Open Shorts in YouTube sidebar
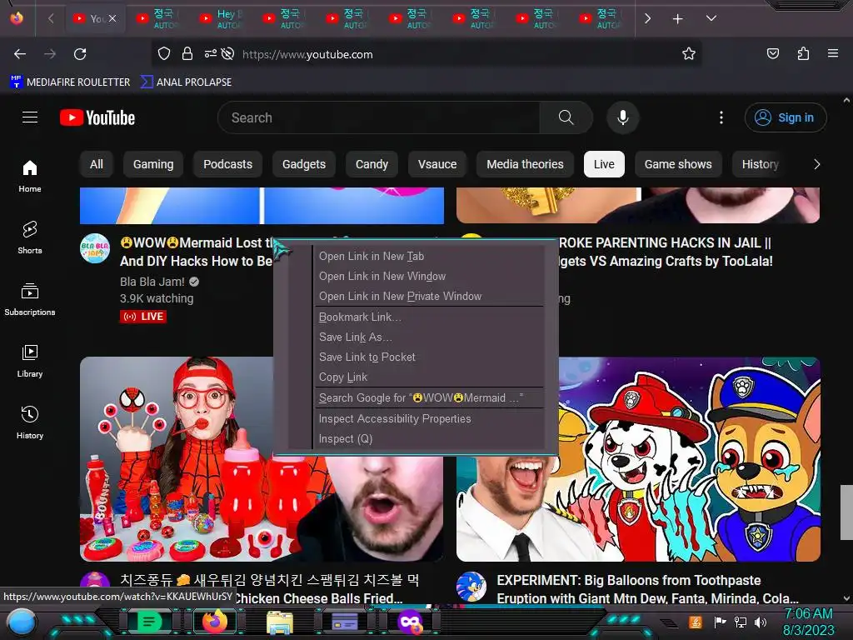This screenshot has height=640, width=853. tap(30, 237)
